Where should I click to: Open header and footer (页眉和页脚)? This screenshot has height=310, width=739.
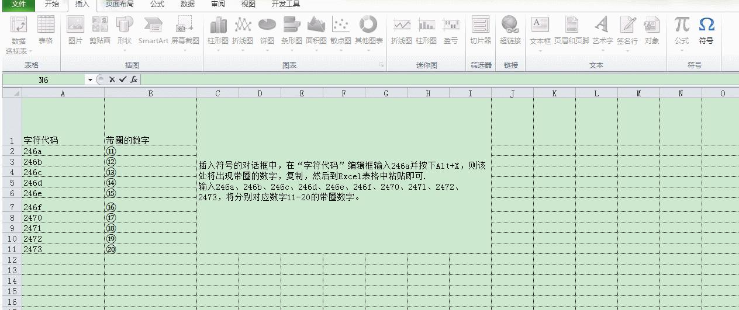pos(572,30)
